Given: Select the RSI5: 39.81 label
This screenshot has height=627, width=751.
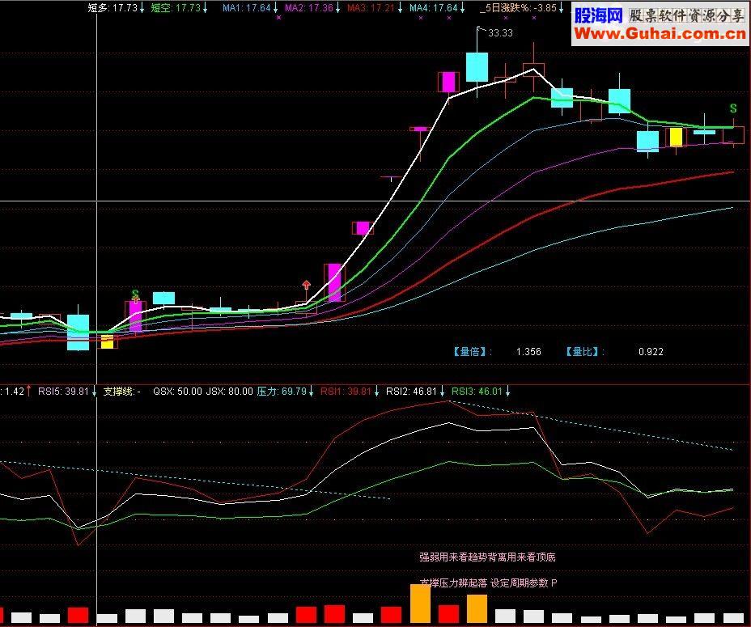Looking at the screenshot, I should tap(64, 392).
